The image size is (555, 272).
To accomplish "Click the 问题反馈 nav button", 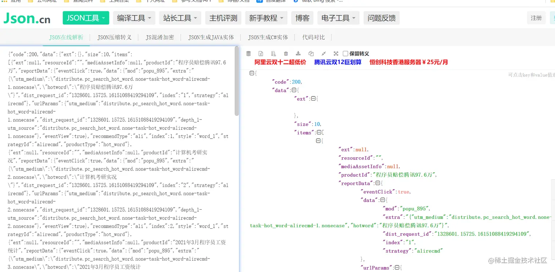I will point(382,18).
